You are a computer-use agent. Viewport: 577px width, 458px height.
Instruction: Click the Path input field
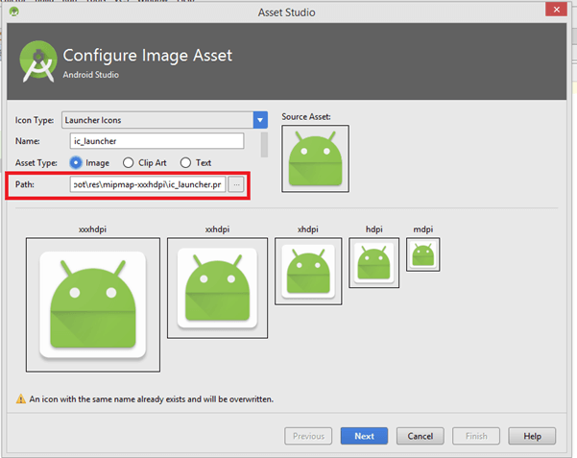coord(148,184)
